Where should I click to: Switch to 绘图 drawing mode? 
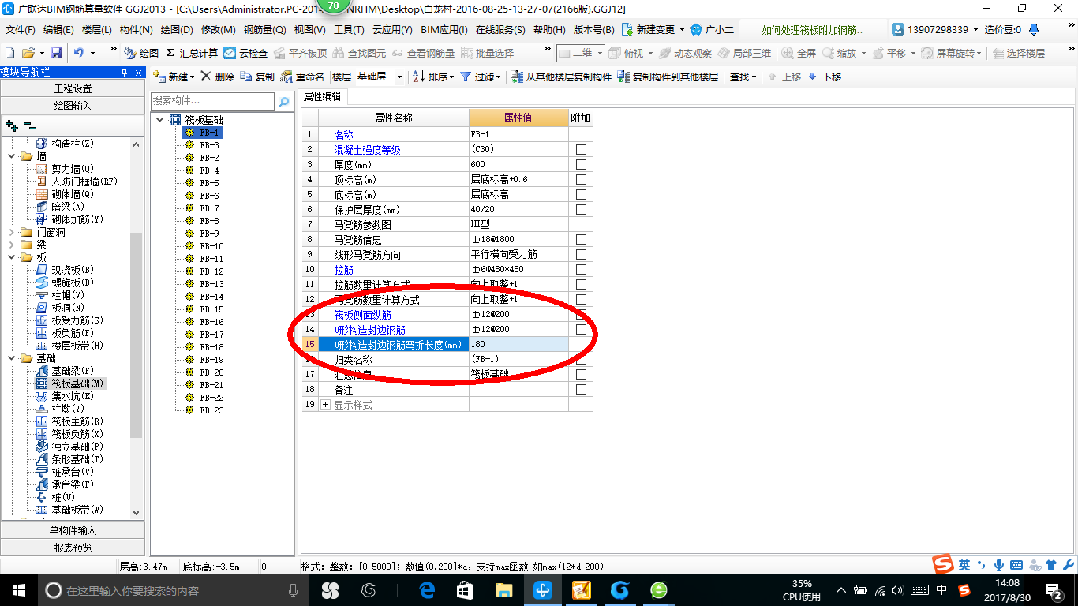pos(141,53)
